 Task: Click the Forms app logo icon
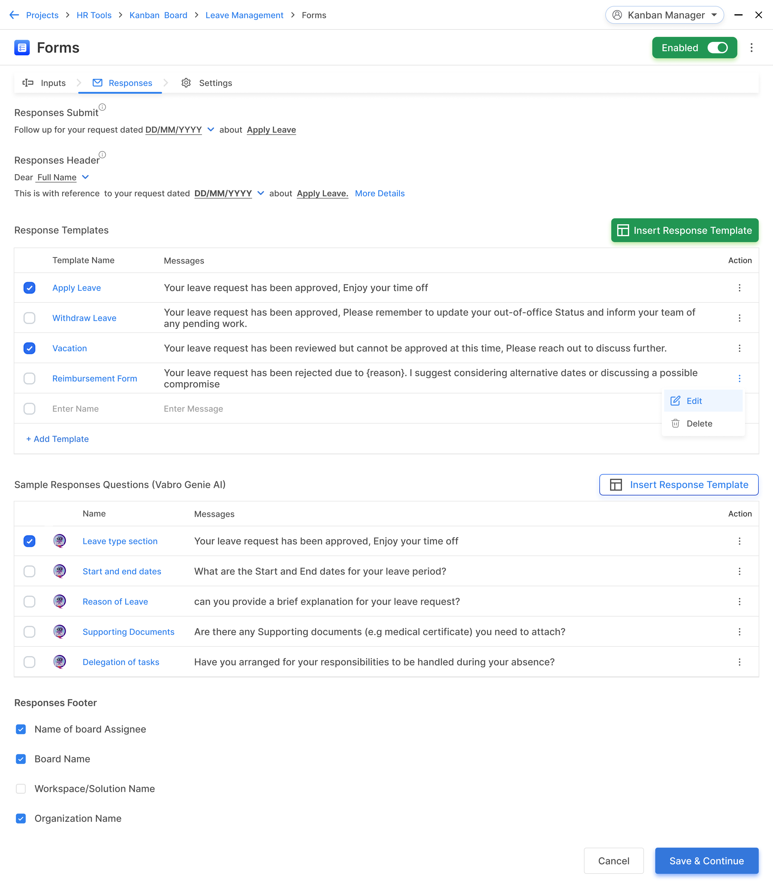click(22, 48)
